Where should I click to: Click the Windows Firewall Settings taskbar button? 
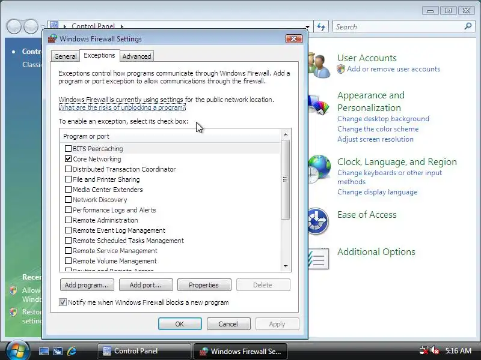[x=240, y=351]
